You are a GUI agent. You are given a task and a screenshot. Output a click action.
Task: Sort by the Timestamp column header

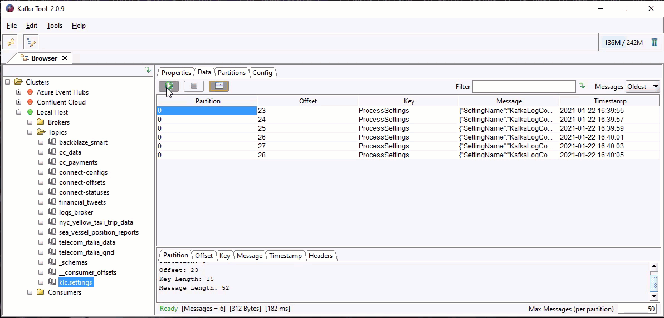(x=609, y=101)
